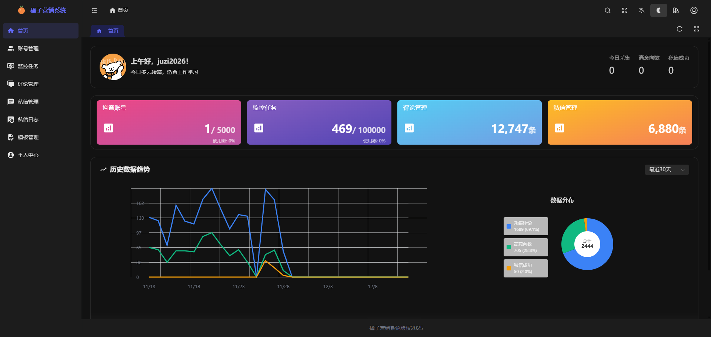Toggle 高意向数 legend series
The image size is (711, 337).
tap(525, 247)
